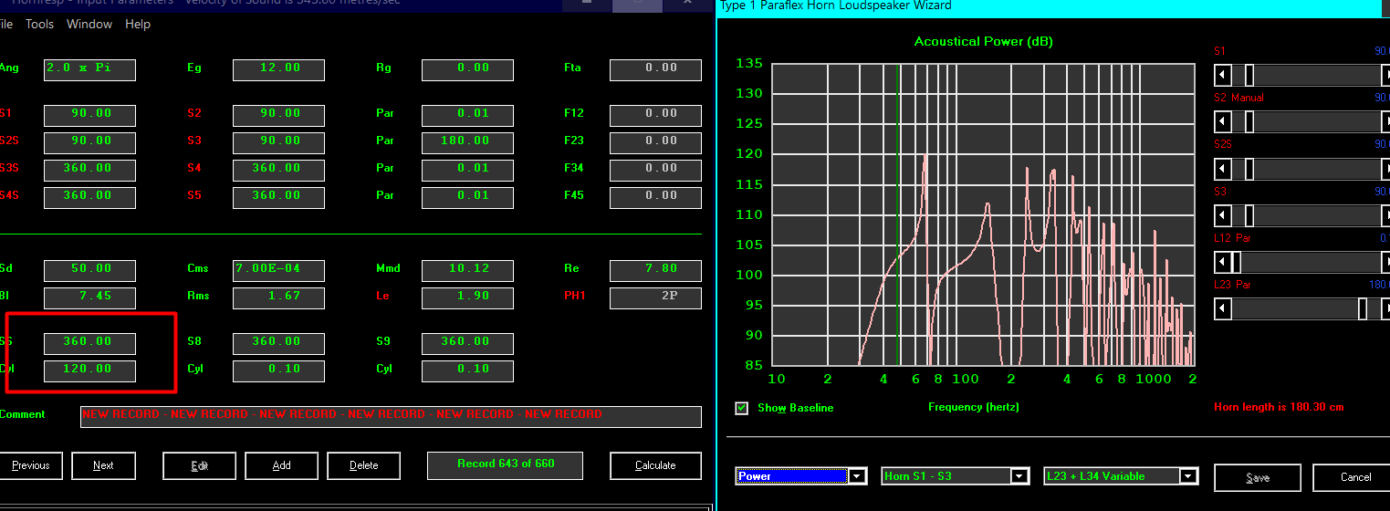Click the Add button

(x=281, y=465)
